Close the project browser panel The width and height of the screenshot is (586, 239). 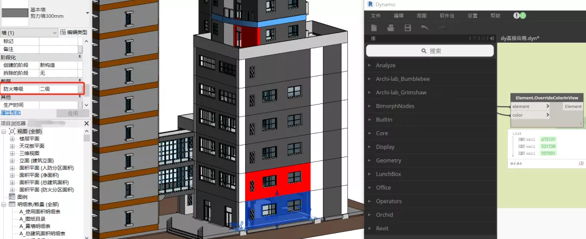click(86, 124)
